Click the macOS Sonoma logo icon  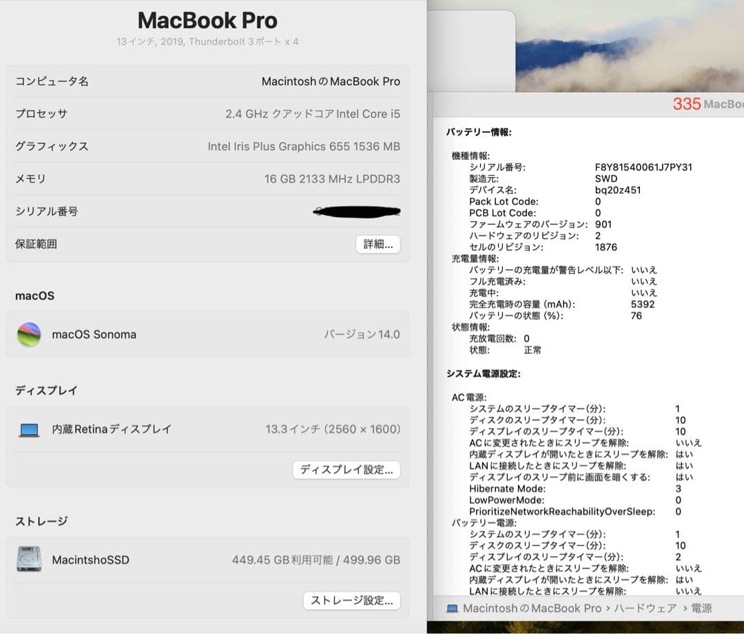[29, 334]
